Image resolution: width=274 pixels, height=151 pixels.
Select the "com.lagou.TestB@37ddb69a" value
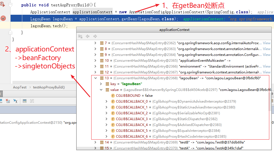tap(221, 142)
